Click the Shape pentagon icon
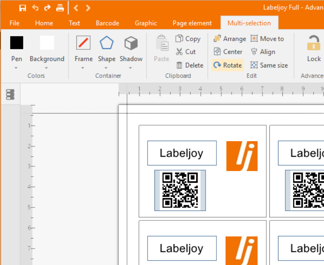 tap(107, 43)
